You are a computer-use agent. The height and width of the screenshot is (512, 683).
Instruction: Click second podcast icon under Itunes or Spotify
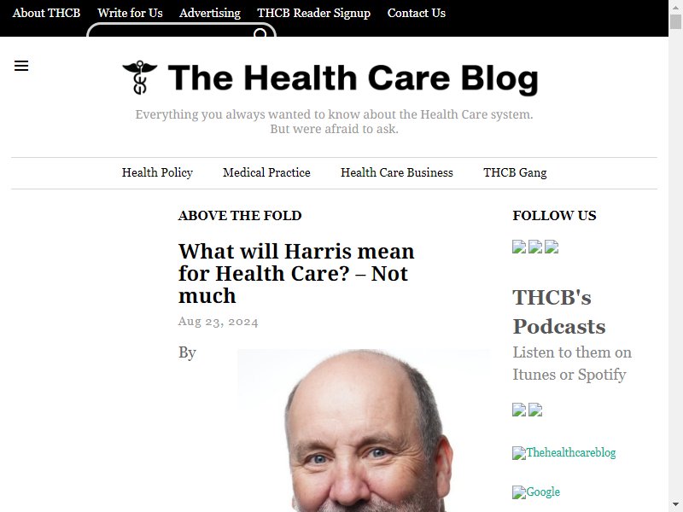click(535, 410)
